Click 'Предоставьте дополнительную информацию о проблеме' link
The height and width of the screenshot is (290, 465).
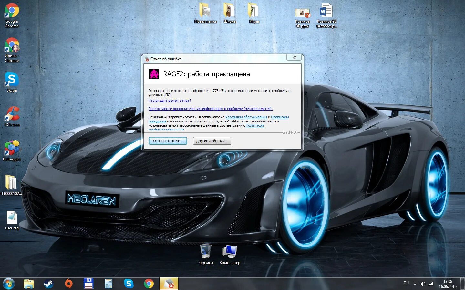210,109
